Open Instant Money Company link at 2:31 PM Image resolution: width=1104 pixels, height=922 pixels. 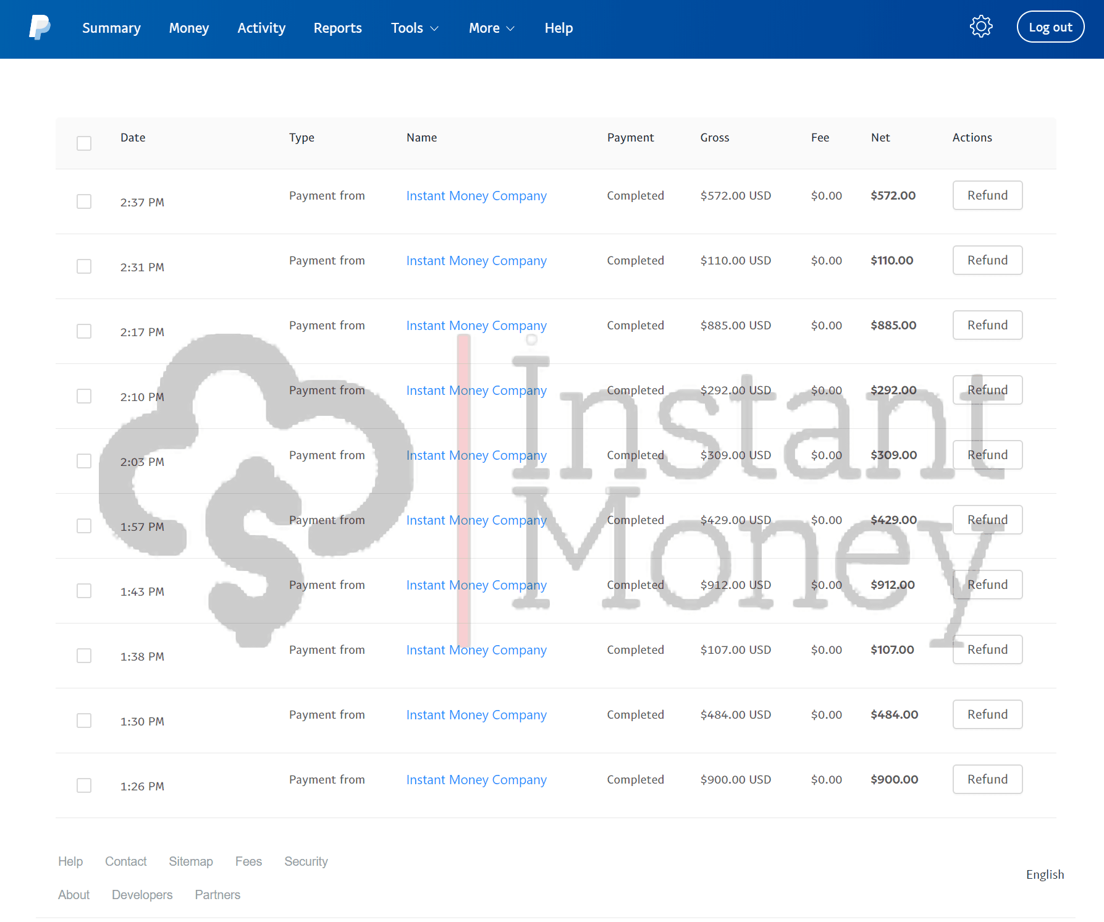[x=476, y=261]
